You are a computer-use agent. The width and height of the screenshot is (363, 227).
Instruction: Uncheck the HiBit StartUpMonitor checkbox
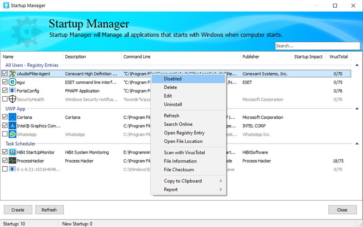tap(4, 152)
